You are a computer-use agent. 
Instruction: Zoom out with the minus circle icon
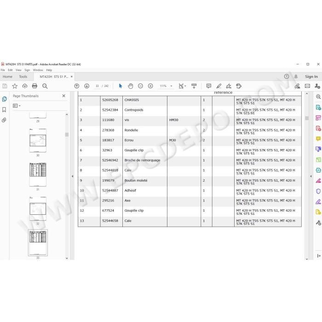[x=140, y=86]
